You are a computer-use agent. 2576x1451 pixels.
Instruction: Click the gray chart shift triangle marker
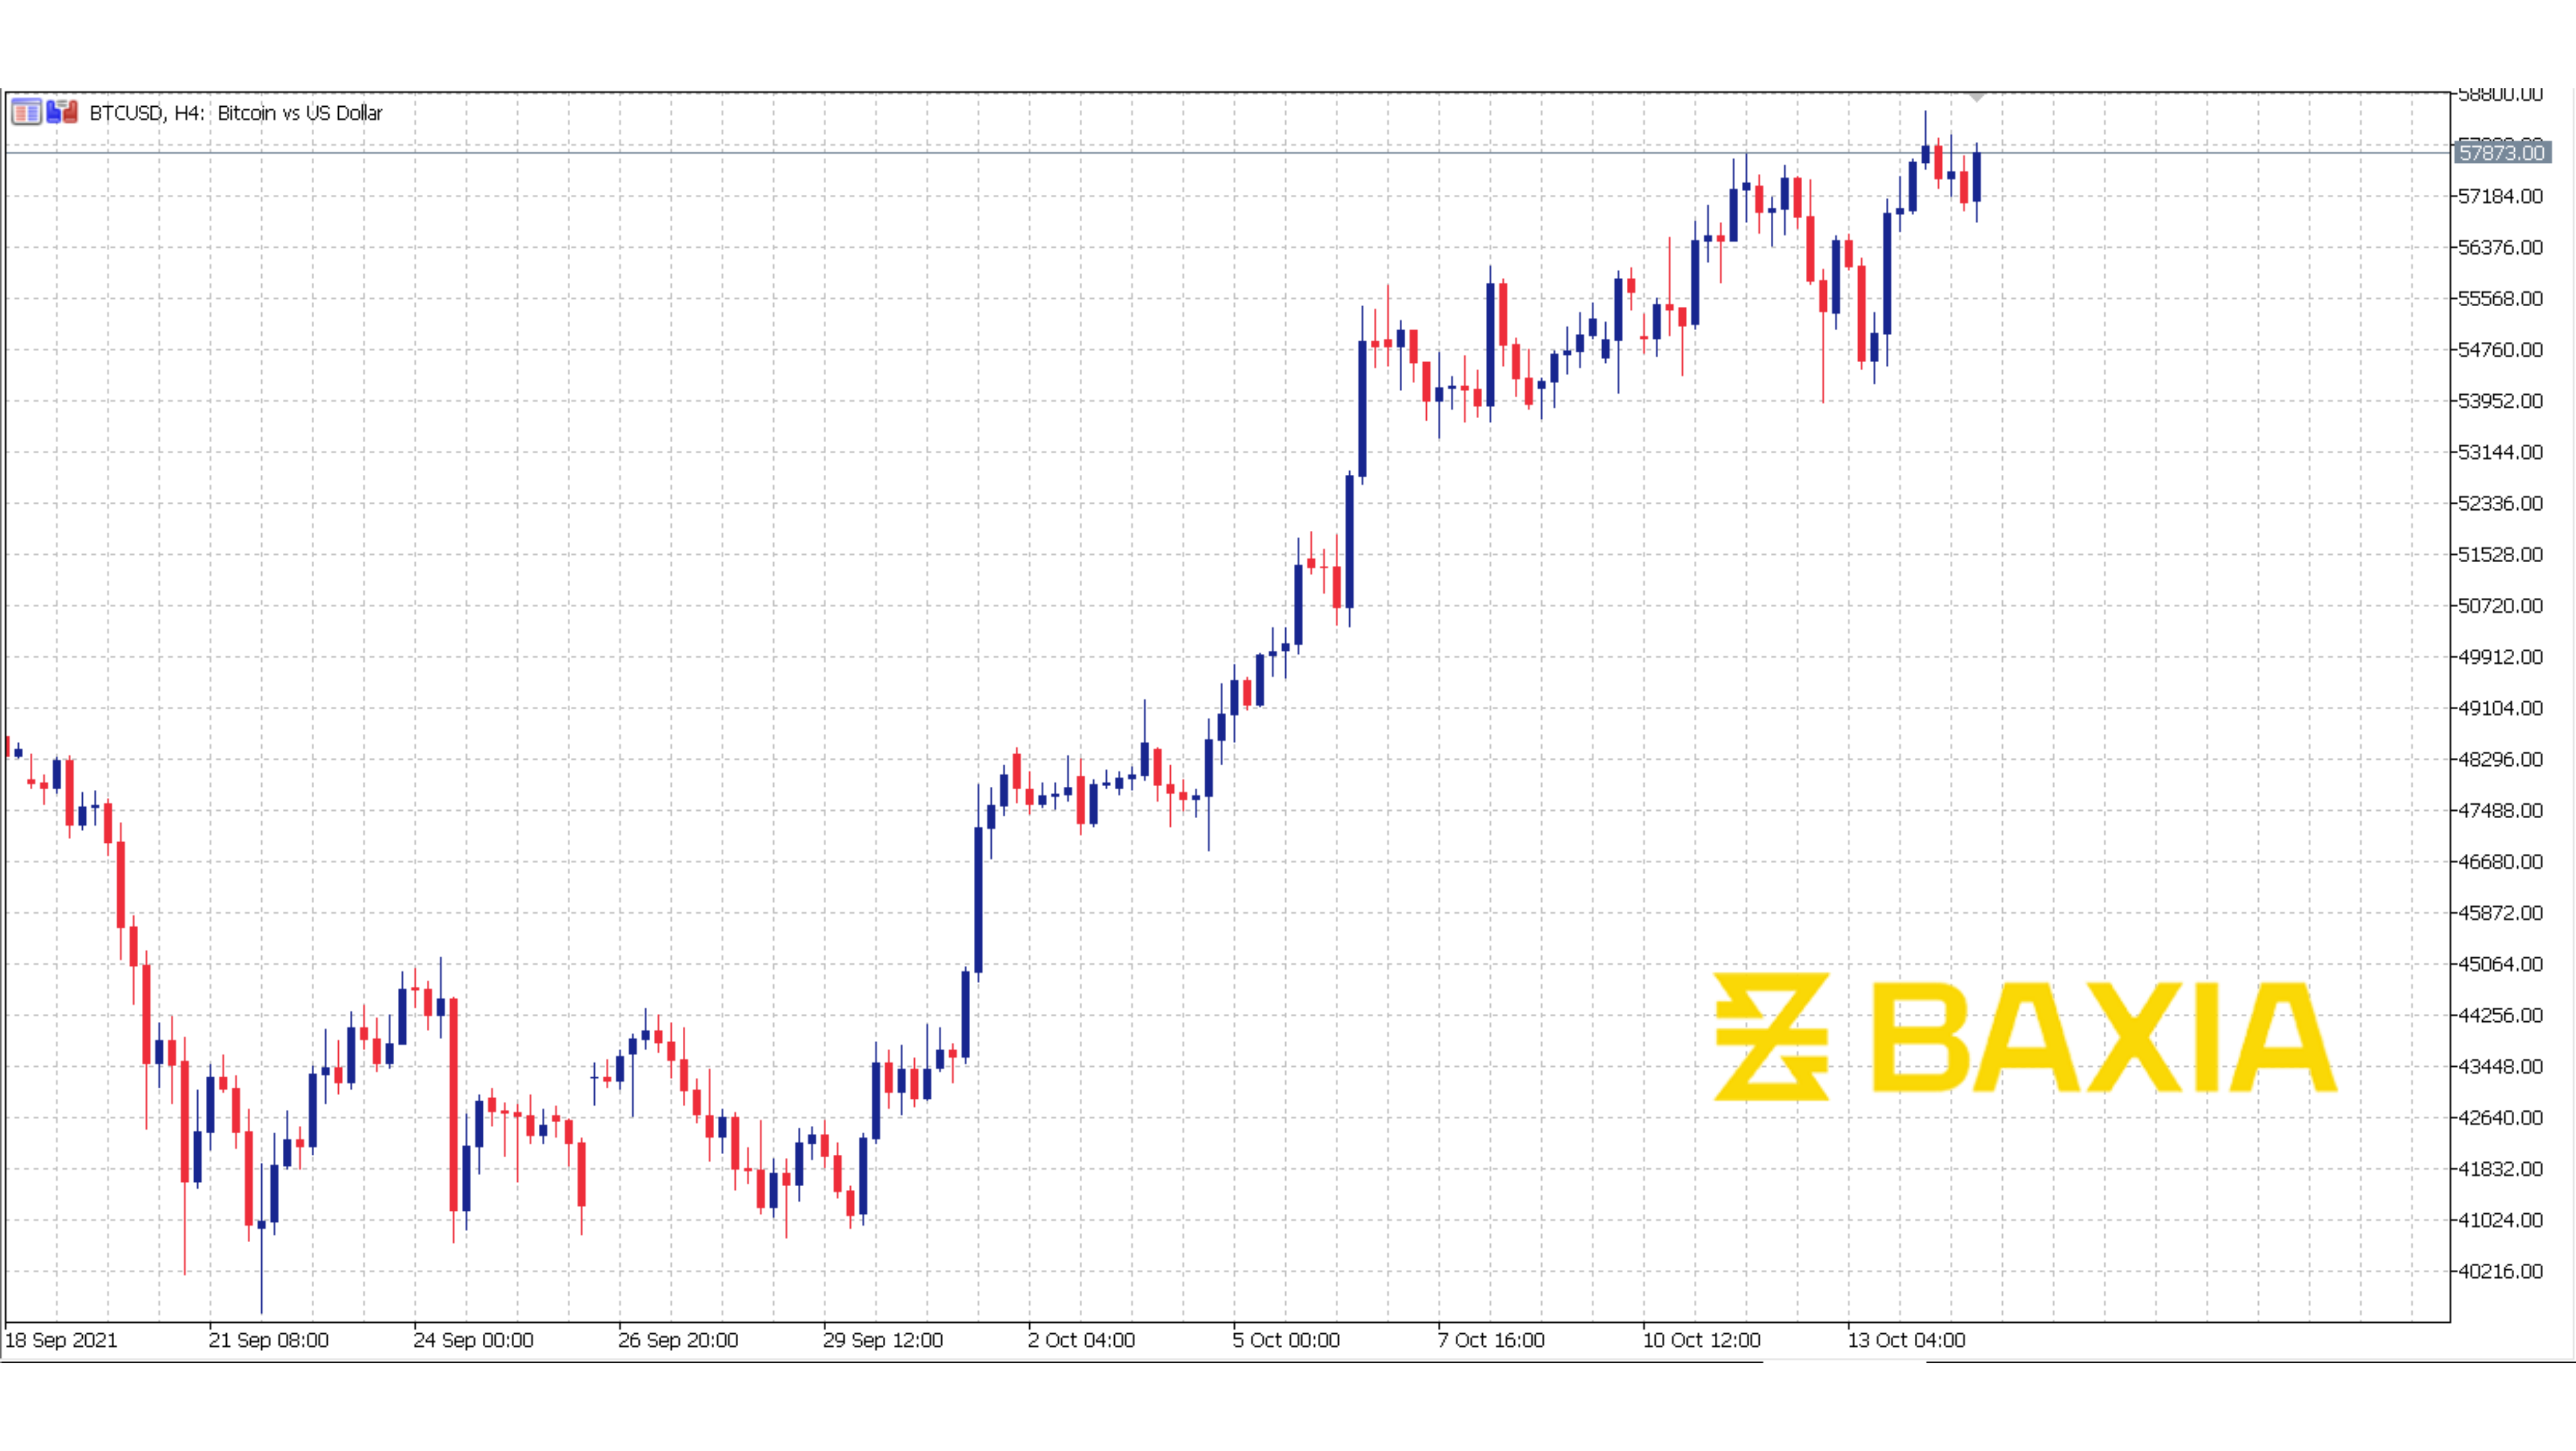coord(1976,98)
